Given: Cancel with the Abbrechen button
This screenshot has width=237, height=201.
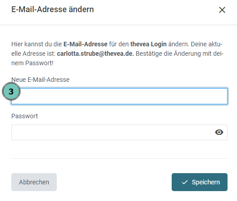Looking at the screenshot, I should click(x=34, y=182).
